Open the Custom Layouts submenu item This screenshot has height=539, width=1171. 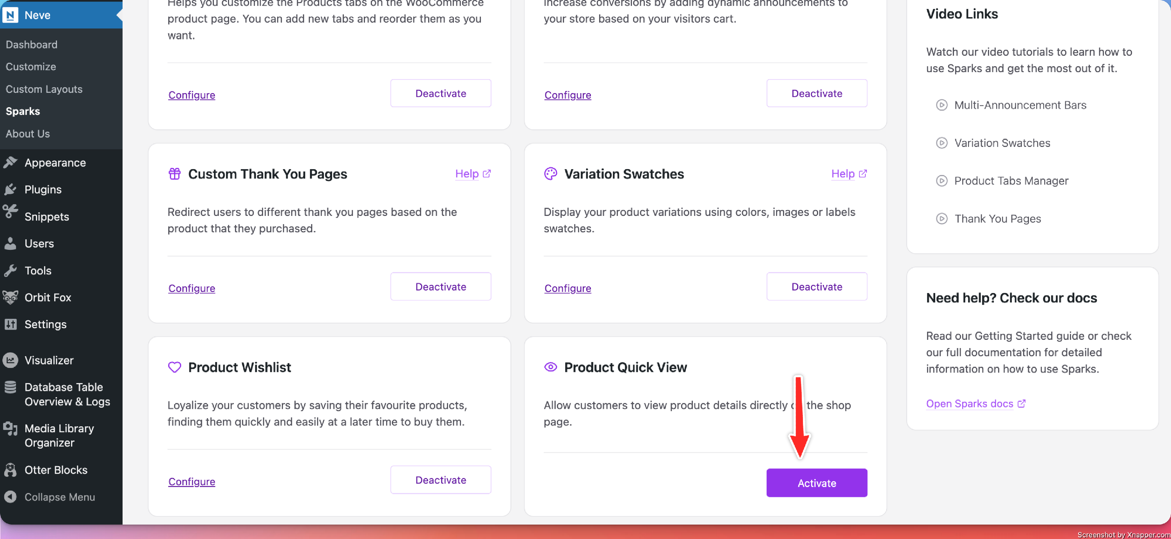point(44,89)
